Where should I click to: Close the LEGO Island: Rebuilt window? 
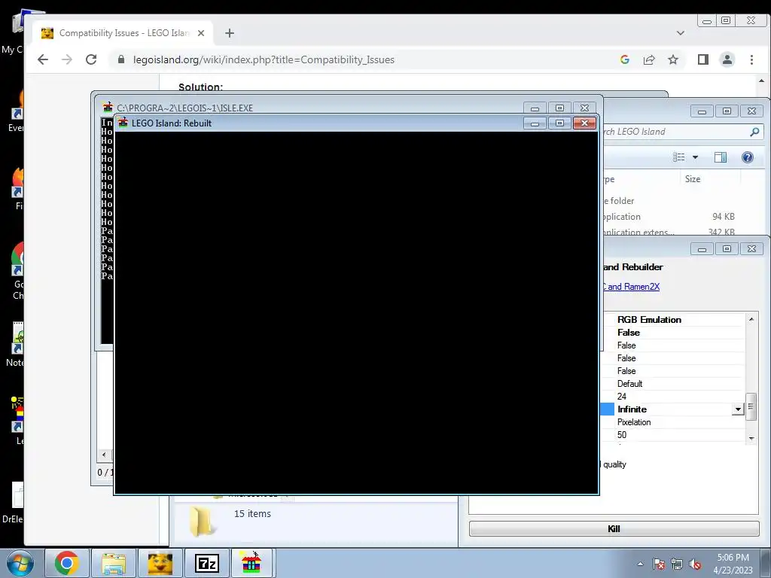click(x=584, y=123)
